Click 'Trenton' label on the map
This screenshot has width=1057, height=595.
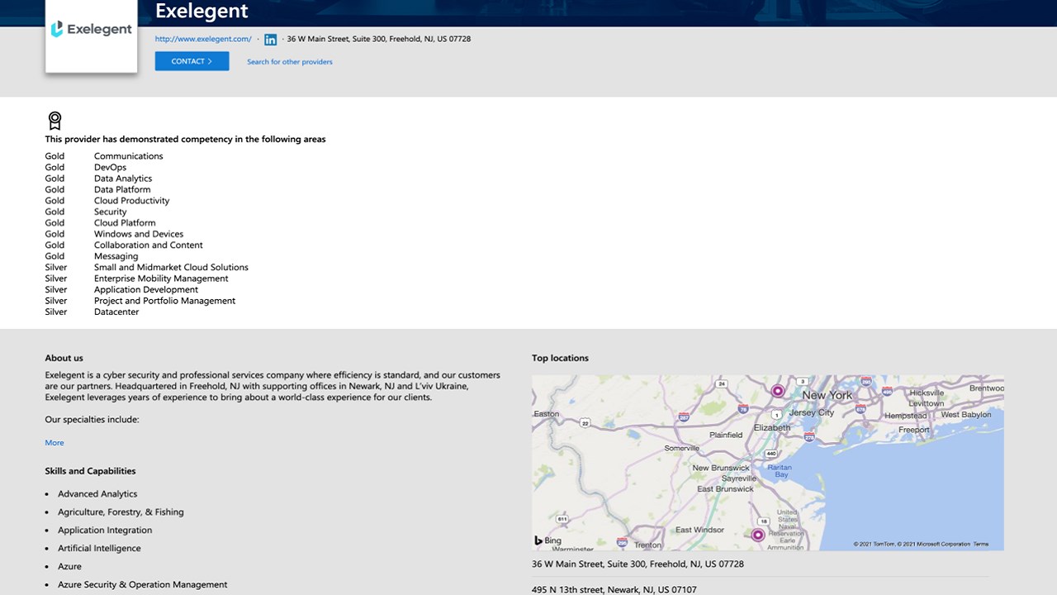tap(647, 545)
